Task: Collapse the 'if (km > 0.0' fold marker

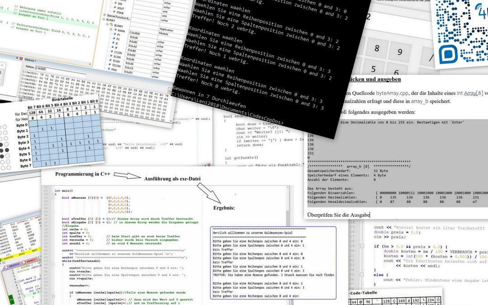Action: click(x=362, y=246)
